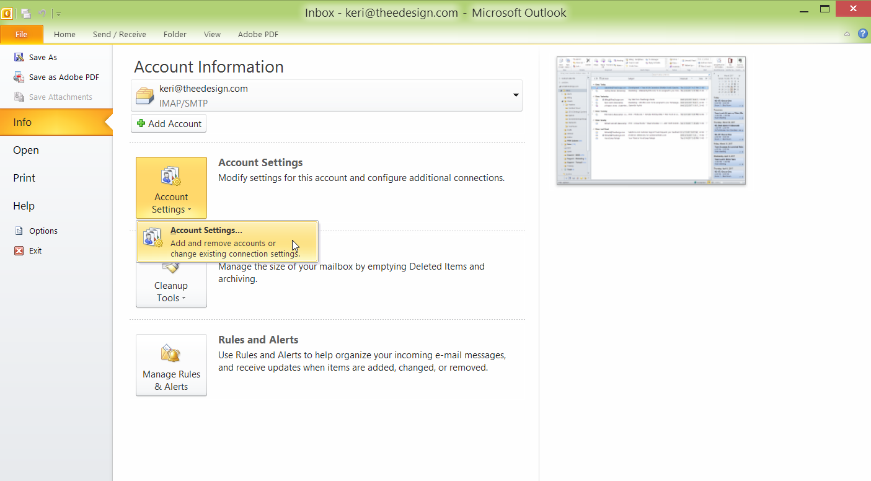Image resolution: width=871 pixels, height=481 pixels.
Task: Expand the Quick Access Toolbar customization arrow
Action: click(58, 13)
